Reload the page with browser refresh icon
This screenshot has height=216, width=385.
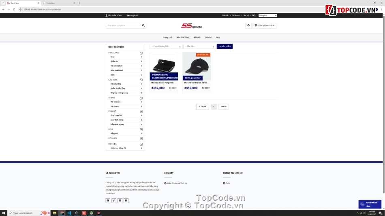click(14, 9)
